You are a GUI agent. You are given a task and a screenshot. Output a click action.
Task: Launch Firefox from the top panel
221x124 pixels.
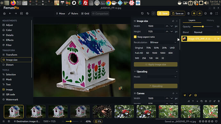point(13,3)
